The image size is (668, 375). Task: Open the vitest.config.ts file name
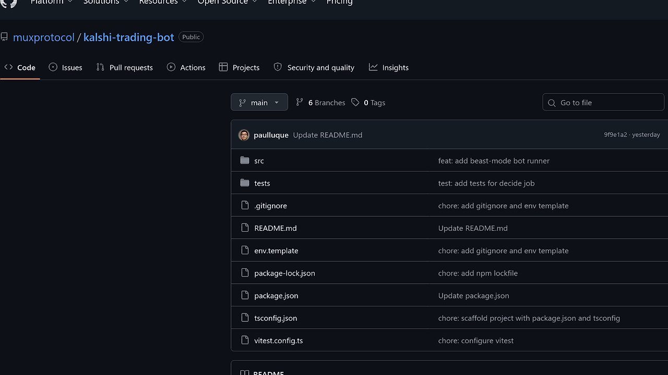[x=278, y=341]
